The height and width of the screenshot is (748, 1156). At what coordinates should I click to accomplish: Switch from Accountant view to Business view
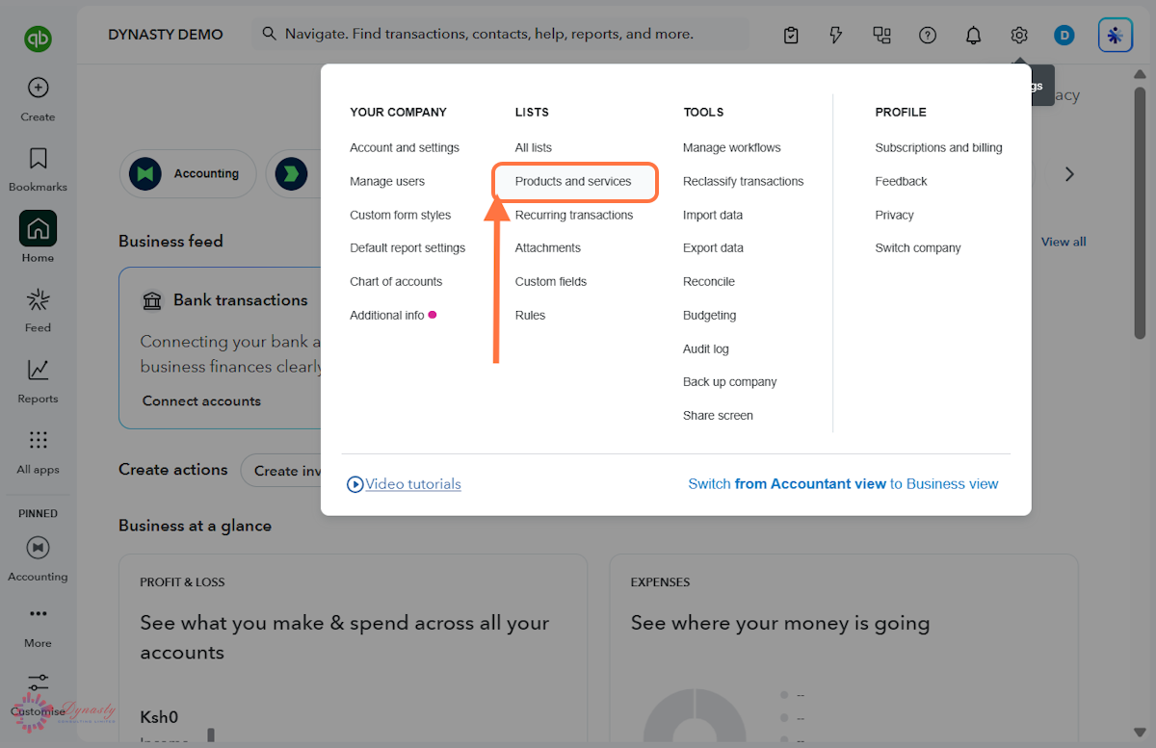[x=843, y=484]
